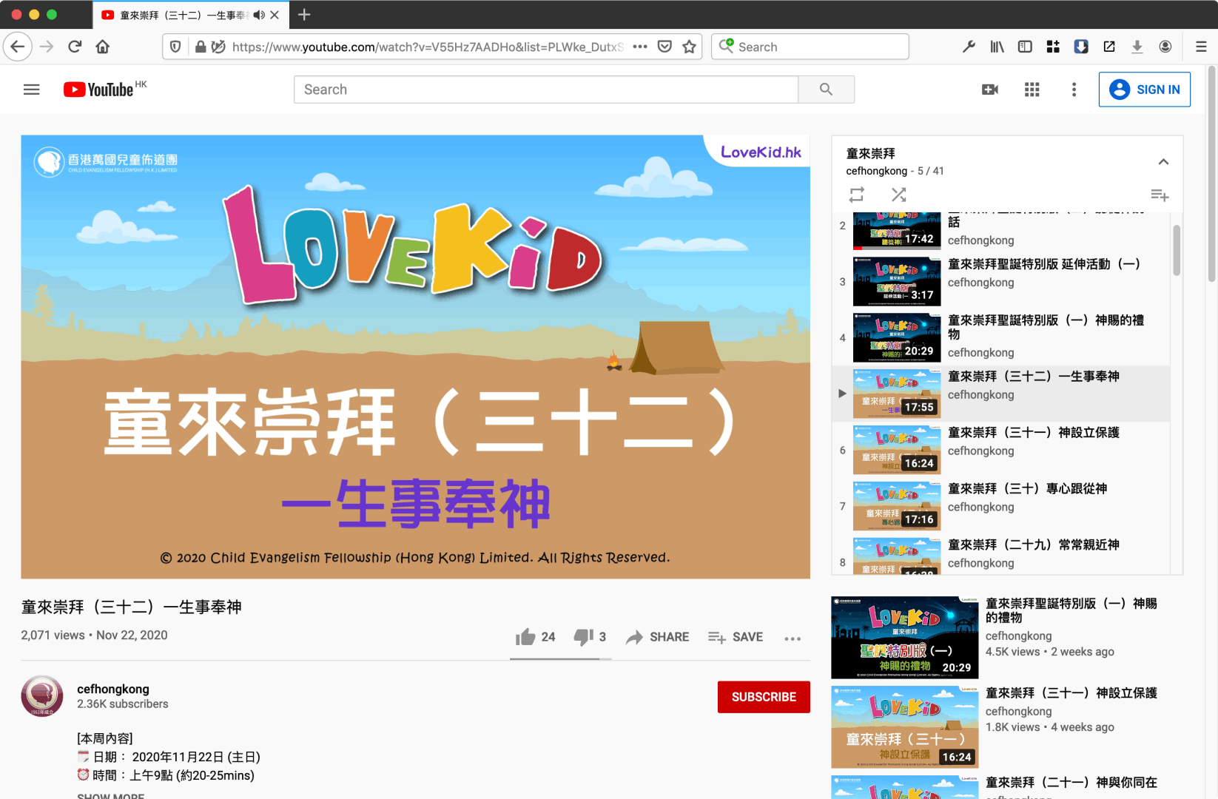1218x799 pixels.
Task: Save page to Pocket icon
Action: click(x=664, y=47)
